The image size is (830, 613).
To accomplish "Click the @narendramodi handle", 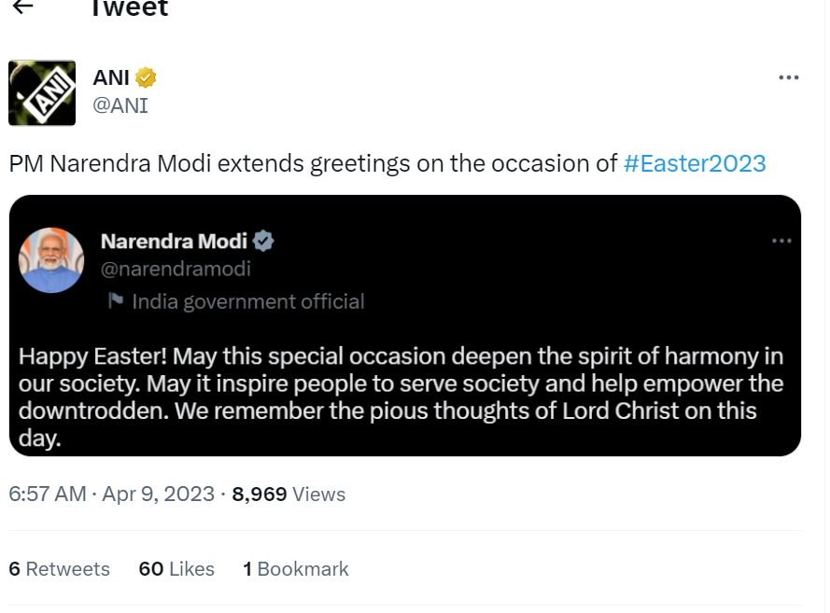I will pyautogui.click(x=176, y=270).
